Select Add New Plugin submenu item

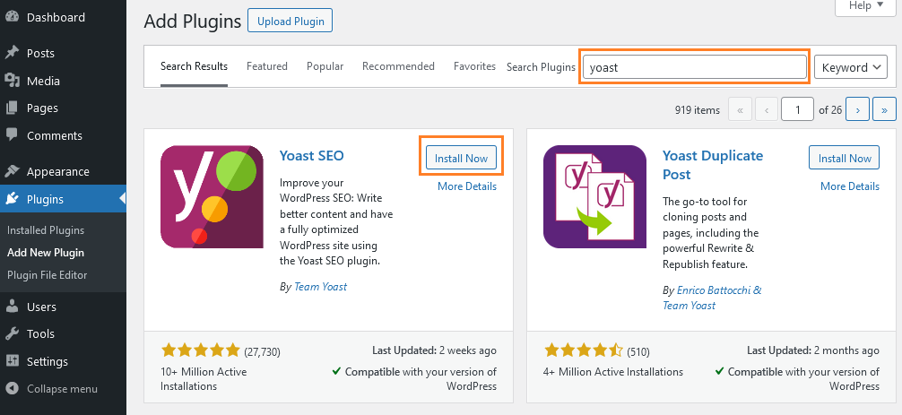(46, 253)
